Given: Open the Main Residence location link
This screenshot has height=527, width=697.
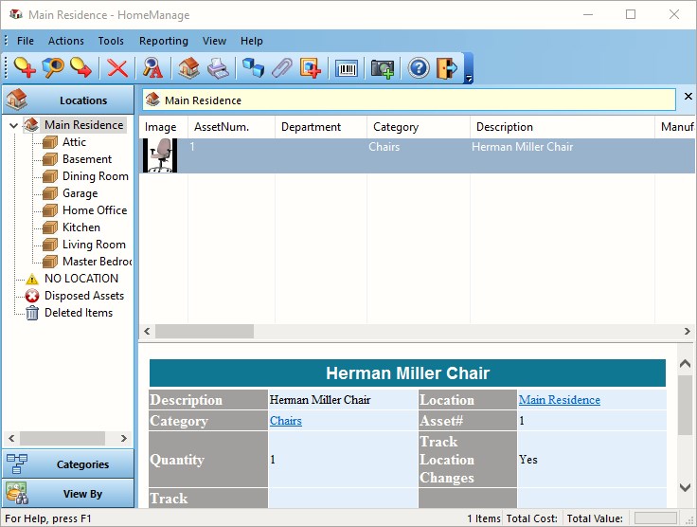Looking at the screenshot, I should click(559, 400).
